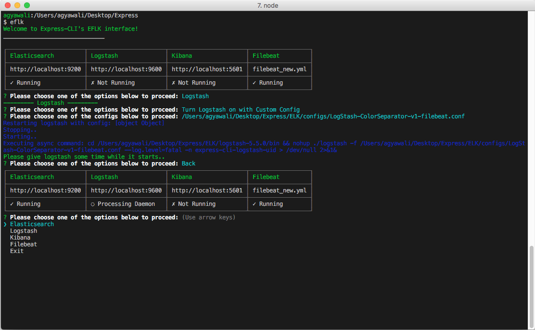Click the 'Executing async command' log line
The height and width of the screenshot is (330, 535).
pyautogui.click(x=264, y=147)
